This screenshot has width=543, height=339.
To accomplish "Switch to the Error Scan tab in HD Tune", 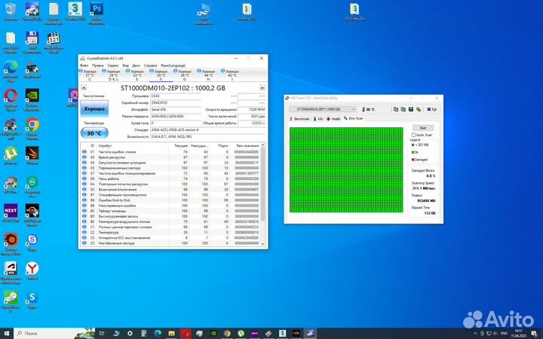I will pyautogui.click(x=353, y=118).
